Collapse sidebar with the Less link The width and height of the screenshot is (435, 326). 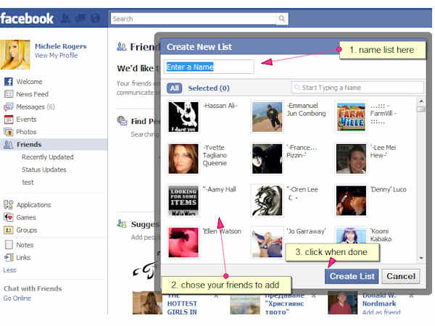9,270
